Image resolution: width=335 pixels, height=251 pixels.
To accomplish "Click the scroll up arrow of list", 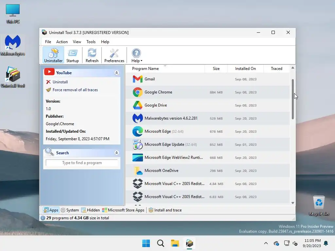I will pos(293,68).
